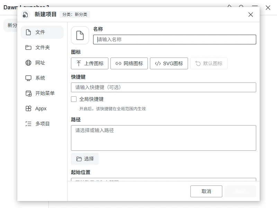This screenshot has height=208, width=277.
Task: Click the window icon beside 开始菜单
Action: [x=28, y=93]
